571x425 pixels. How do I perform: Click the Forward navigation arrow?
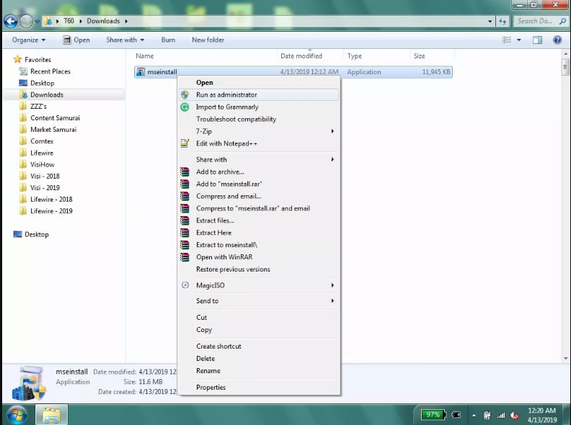tap(26, 22)
